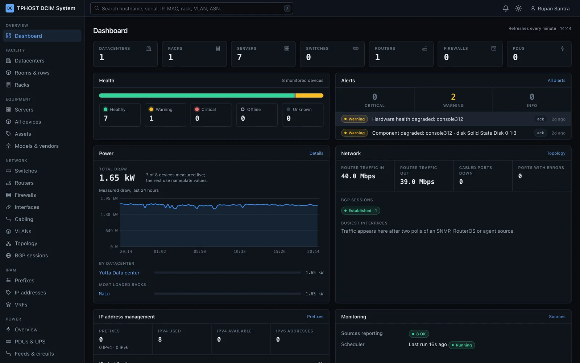Open Models & vendors page
The width and height of the screenshot is (580, 363).
42,146
